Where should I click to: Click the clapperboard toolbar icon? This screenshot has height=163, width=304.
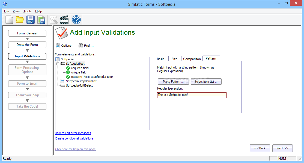(x=64, y=20)
